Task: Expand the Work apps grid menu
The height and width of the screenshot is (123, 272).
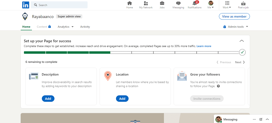Action: click(227, 5)
